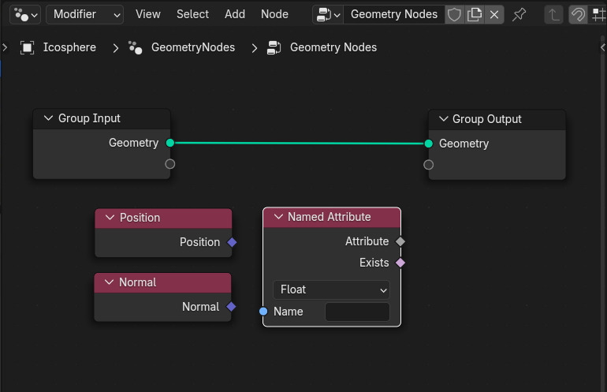This screenshot has width=607, height=392.
Task: Click the Geometry Nodes name field
Action: (x=393, y=15)
